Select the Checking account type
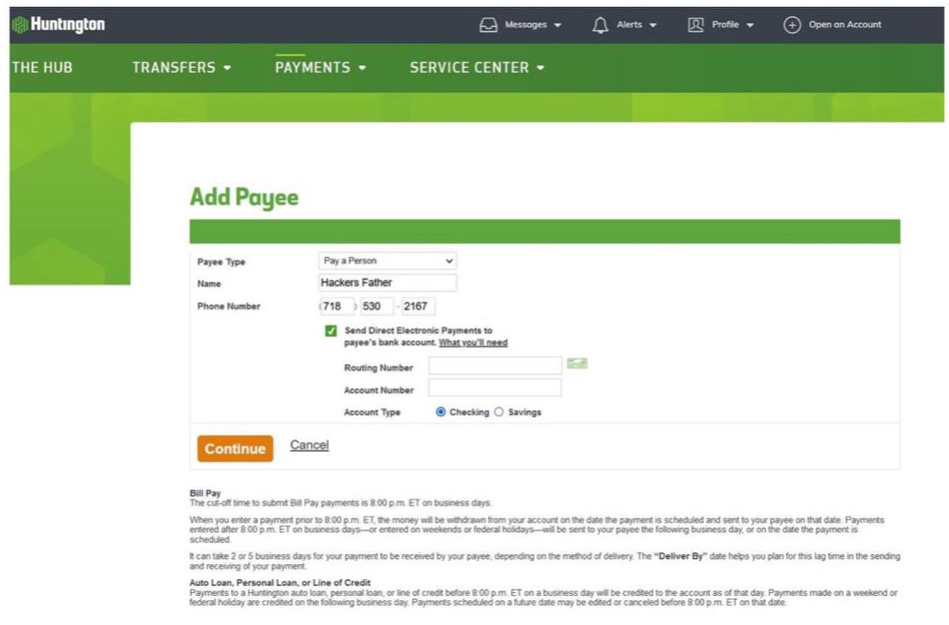The height and width of the screenshot is (625, 949). coord(441,412)
